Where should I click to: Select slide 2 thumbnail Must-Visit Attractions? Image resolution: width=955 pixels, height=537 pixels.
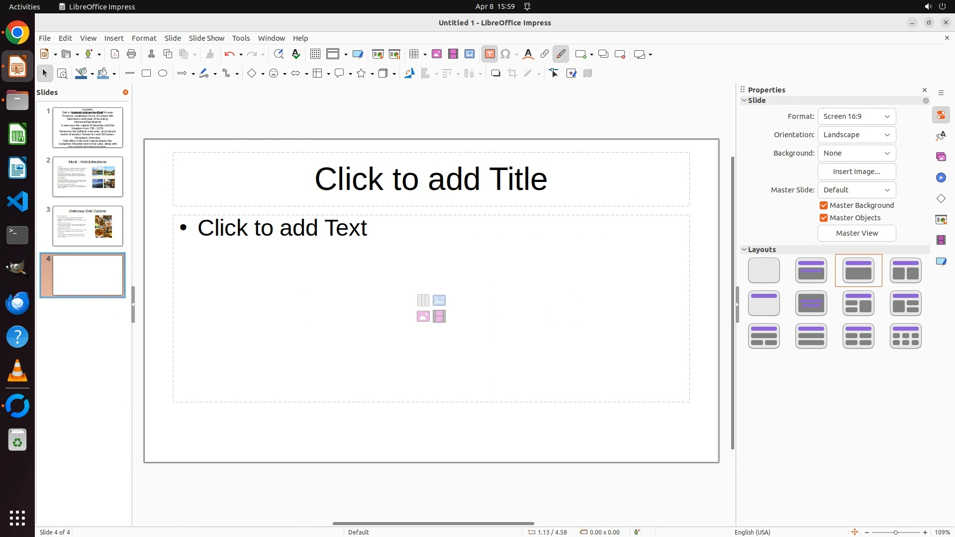click(x=88, y=177)
